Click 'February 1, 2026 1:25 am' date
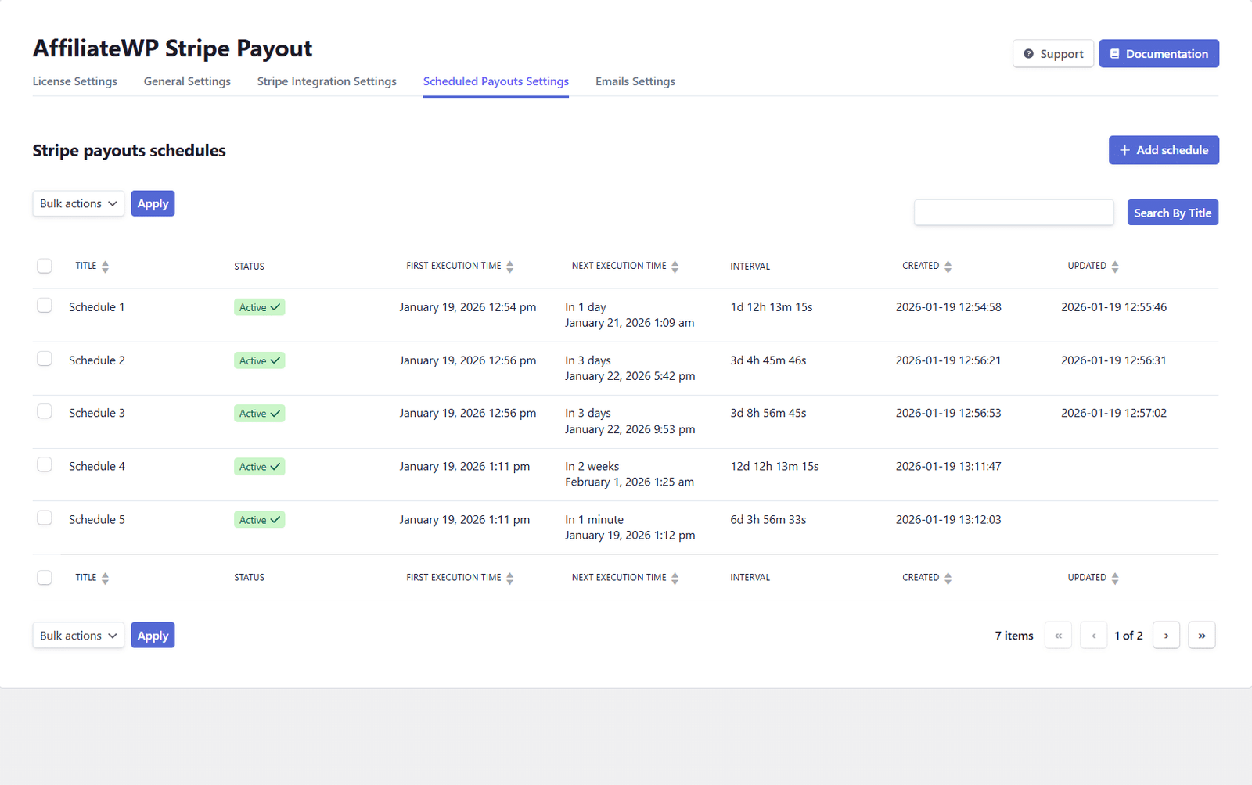 [x=629, y=482]
